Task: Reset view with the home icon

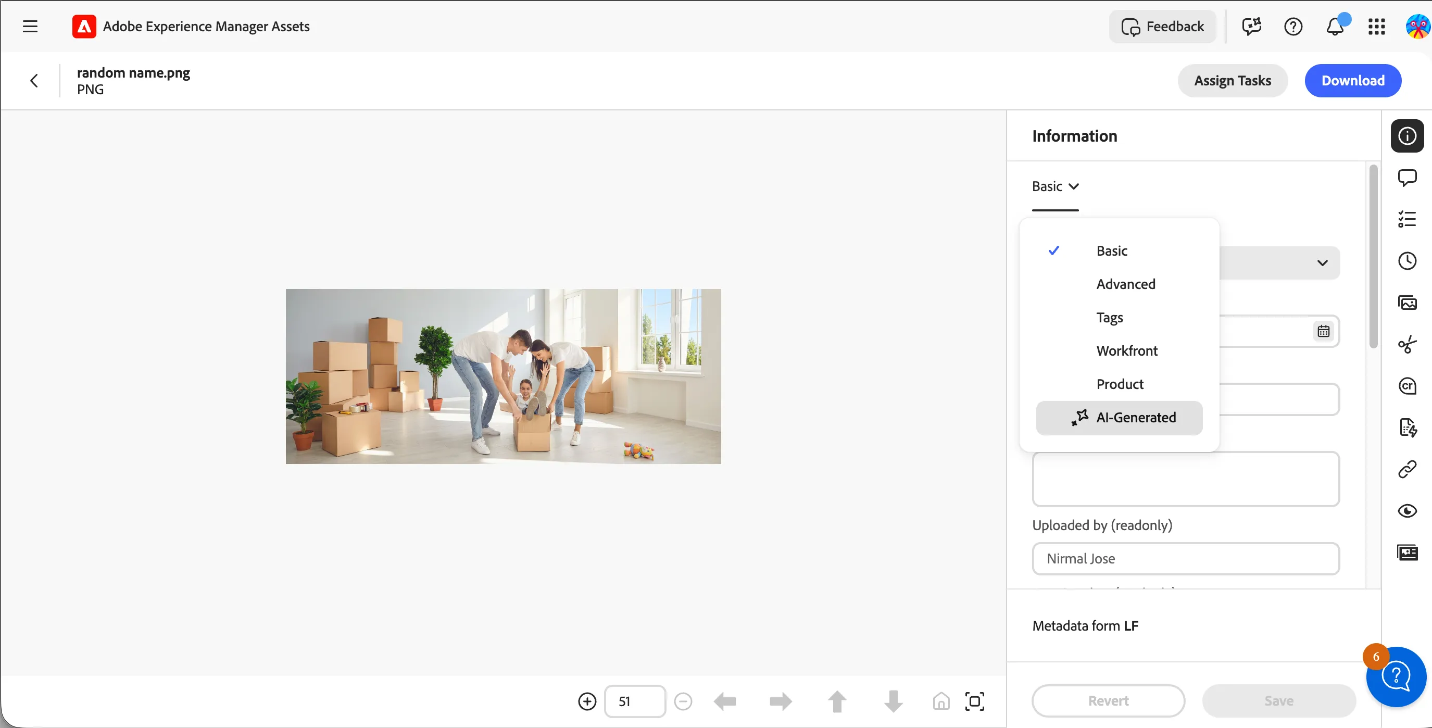Action: [940, 701]
